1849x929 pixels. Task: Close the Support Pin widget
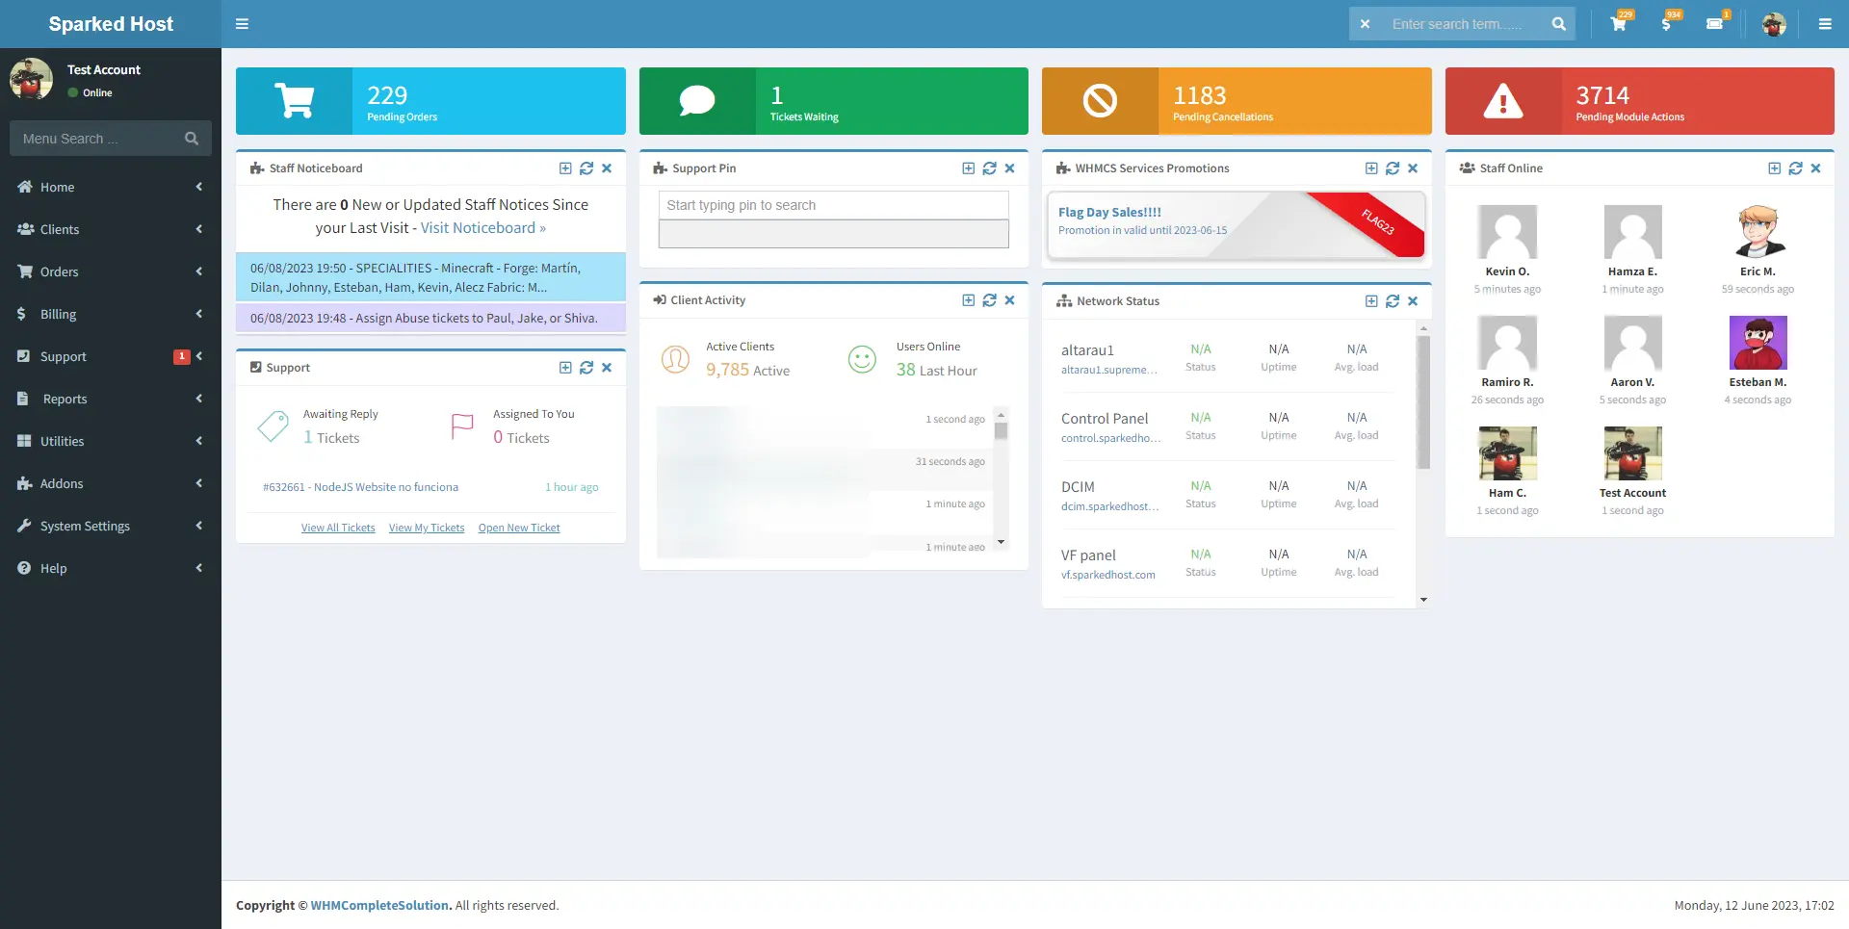pyautogui.click(x=1009, y=168)
